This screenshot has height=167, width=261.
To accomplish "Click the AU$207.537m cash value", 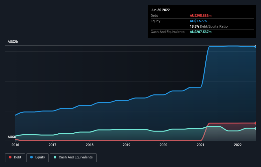I will (201, 32).
